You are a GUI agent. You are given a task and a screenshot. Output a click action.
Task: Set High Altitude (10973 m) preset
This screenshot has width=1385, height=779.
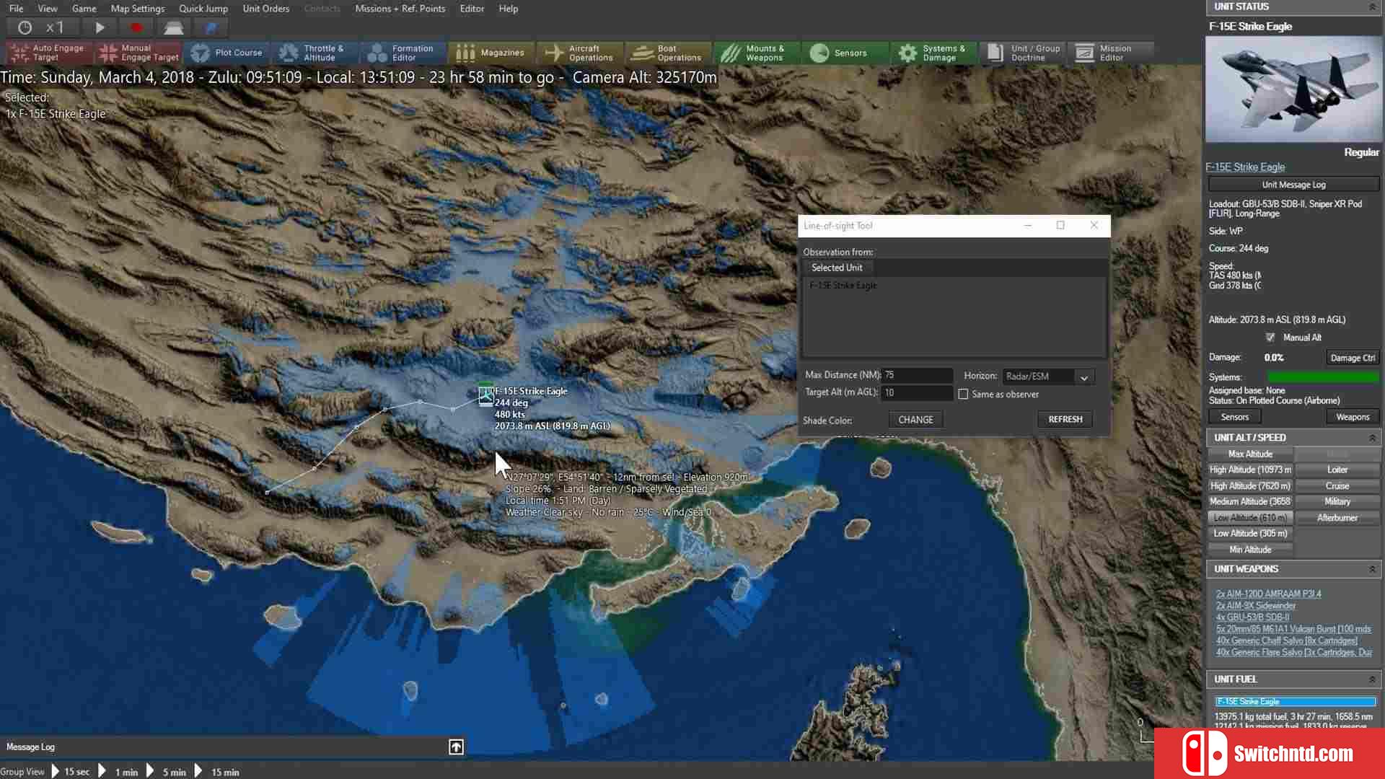click(x=1250, y=470)
